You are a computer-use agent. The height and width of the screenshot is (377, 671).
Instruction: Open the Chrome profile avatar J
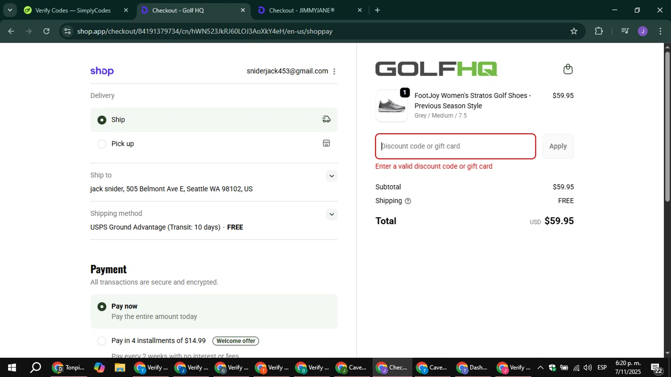[643, 31]
